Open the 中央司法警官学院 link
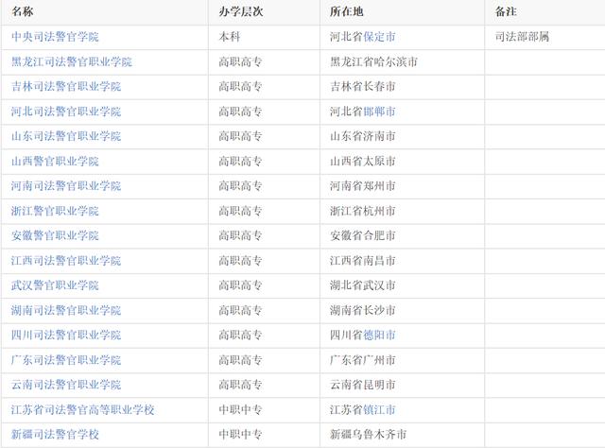605x448 pixels. coord(55,37)
